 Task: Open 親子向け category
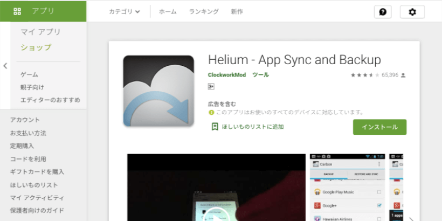[x=32, y=87]
